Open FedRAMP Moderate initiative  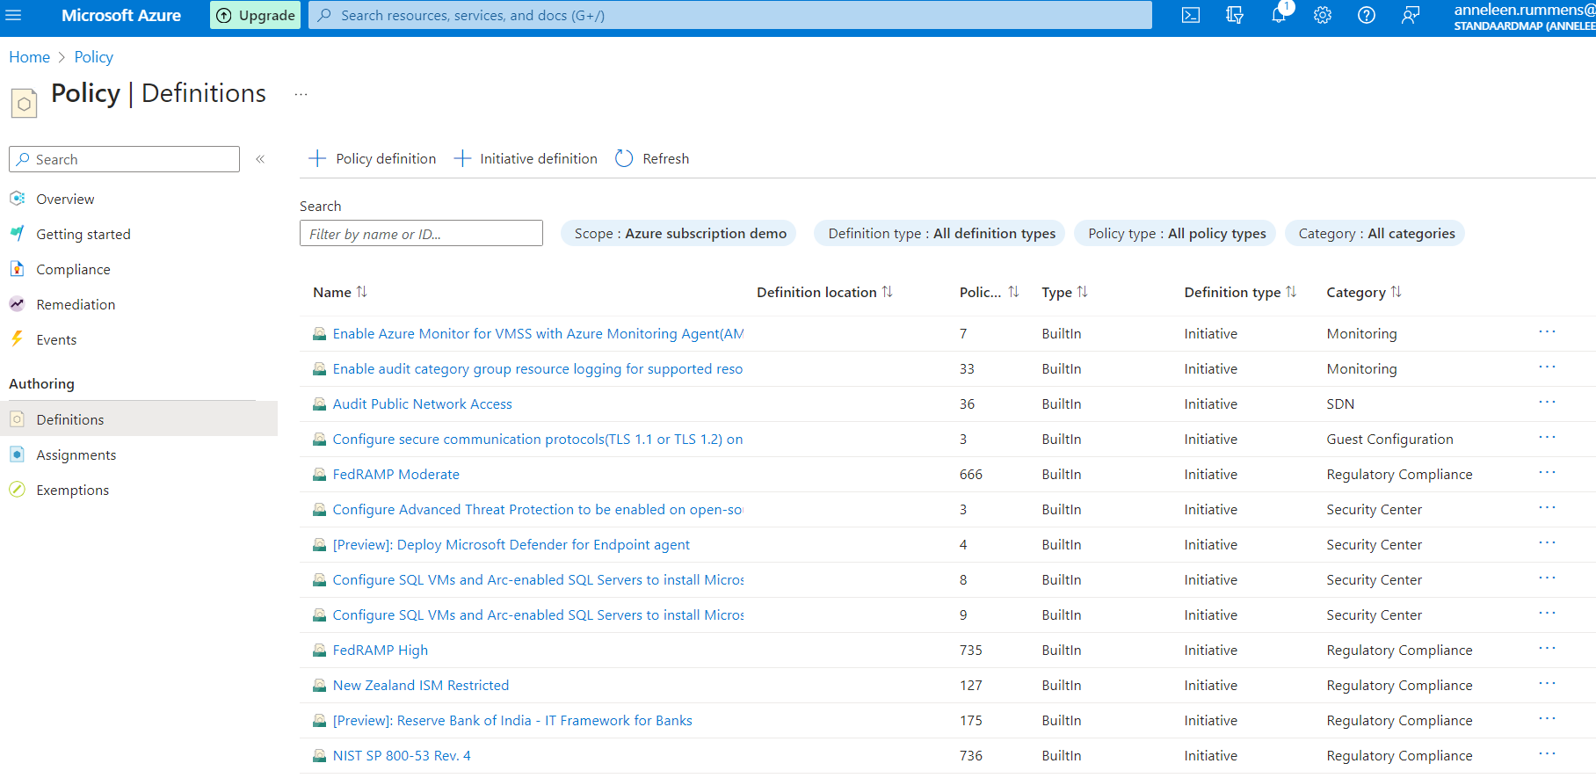pos(395,475)
